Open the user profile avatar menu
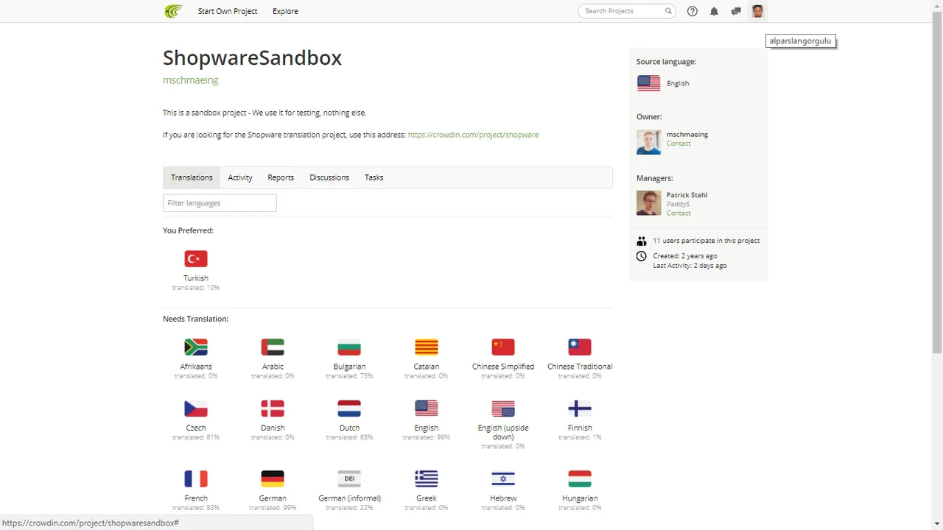 click(757, 11)
